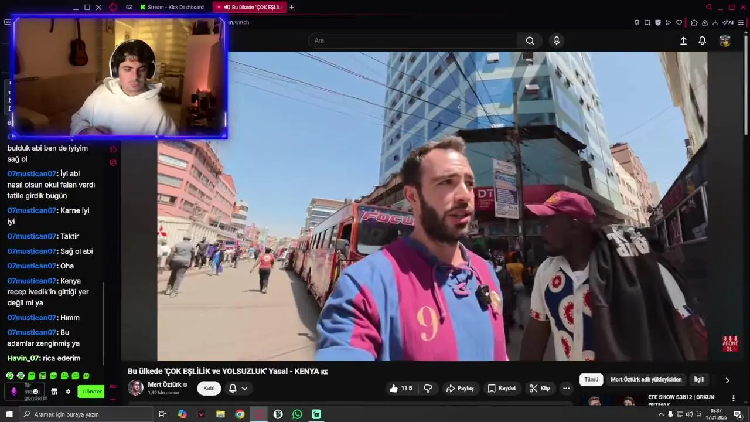Select the İlgili filter chip

(x=699, y=379)
